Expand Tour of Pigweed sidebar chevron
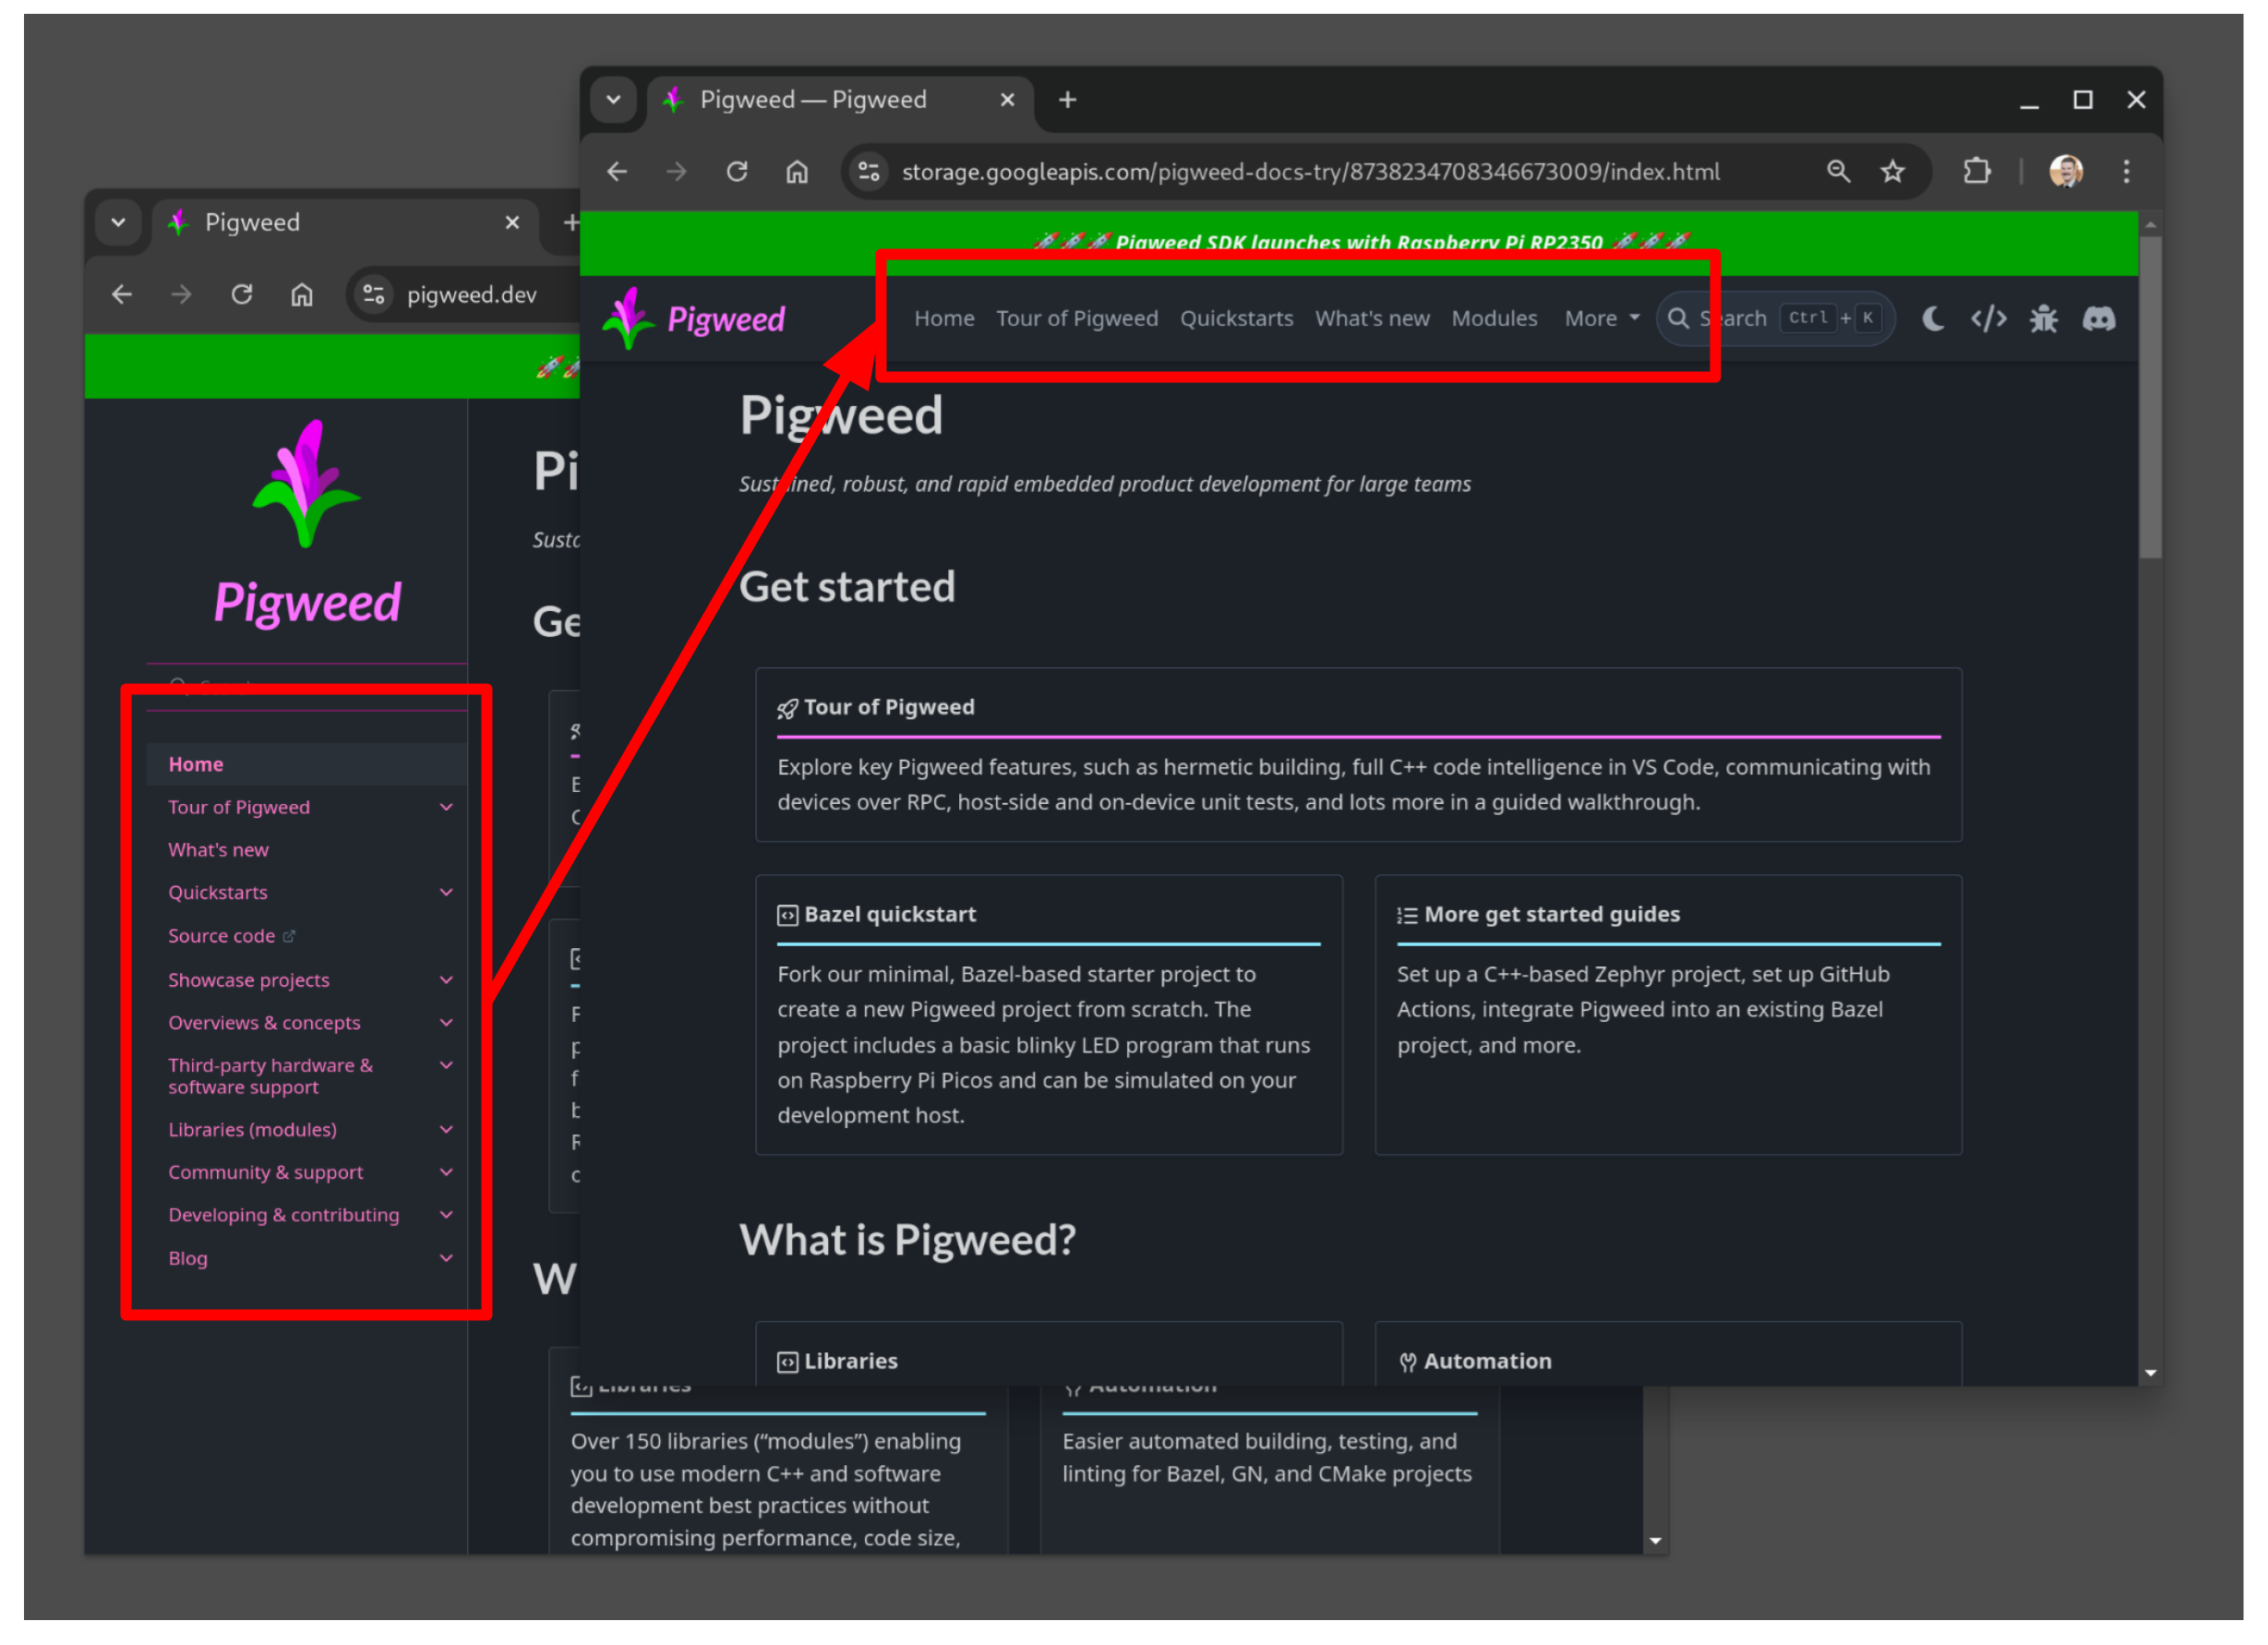Viewport: 2268px width, 1645px height. click(x=446, y=808)
